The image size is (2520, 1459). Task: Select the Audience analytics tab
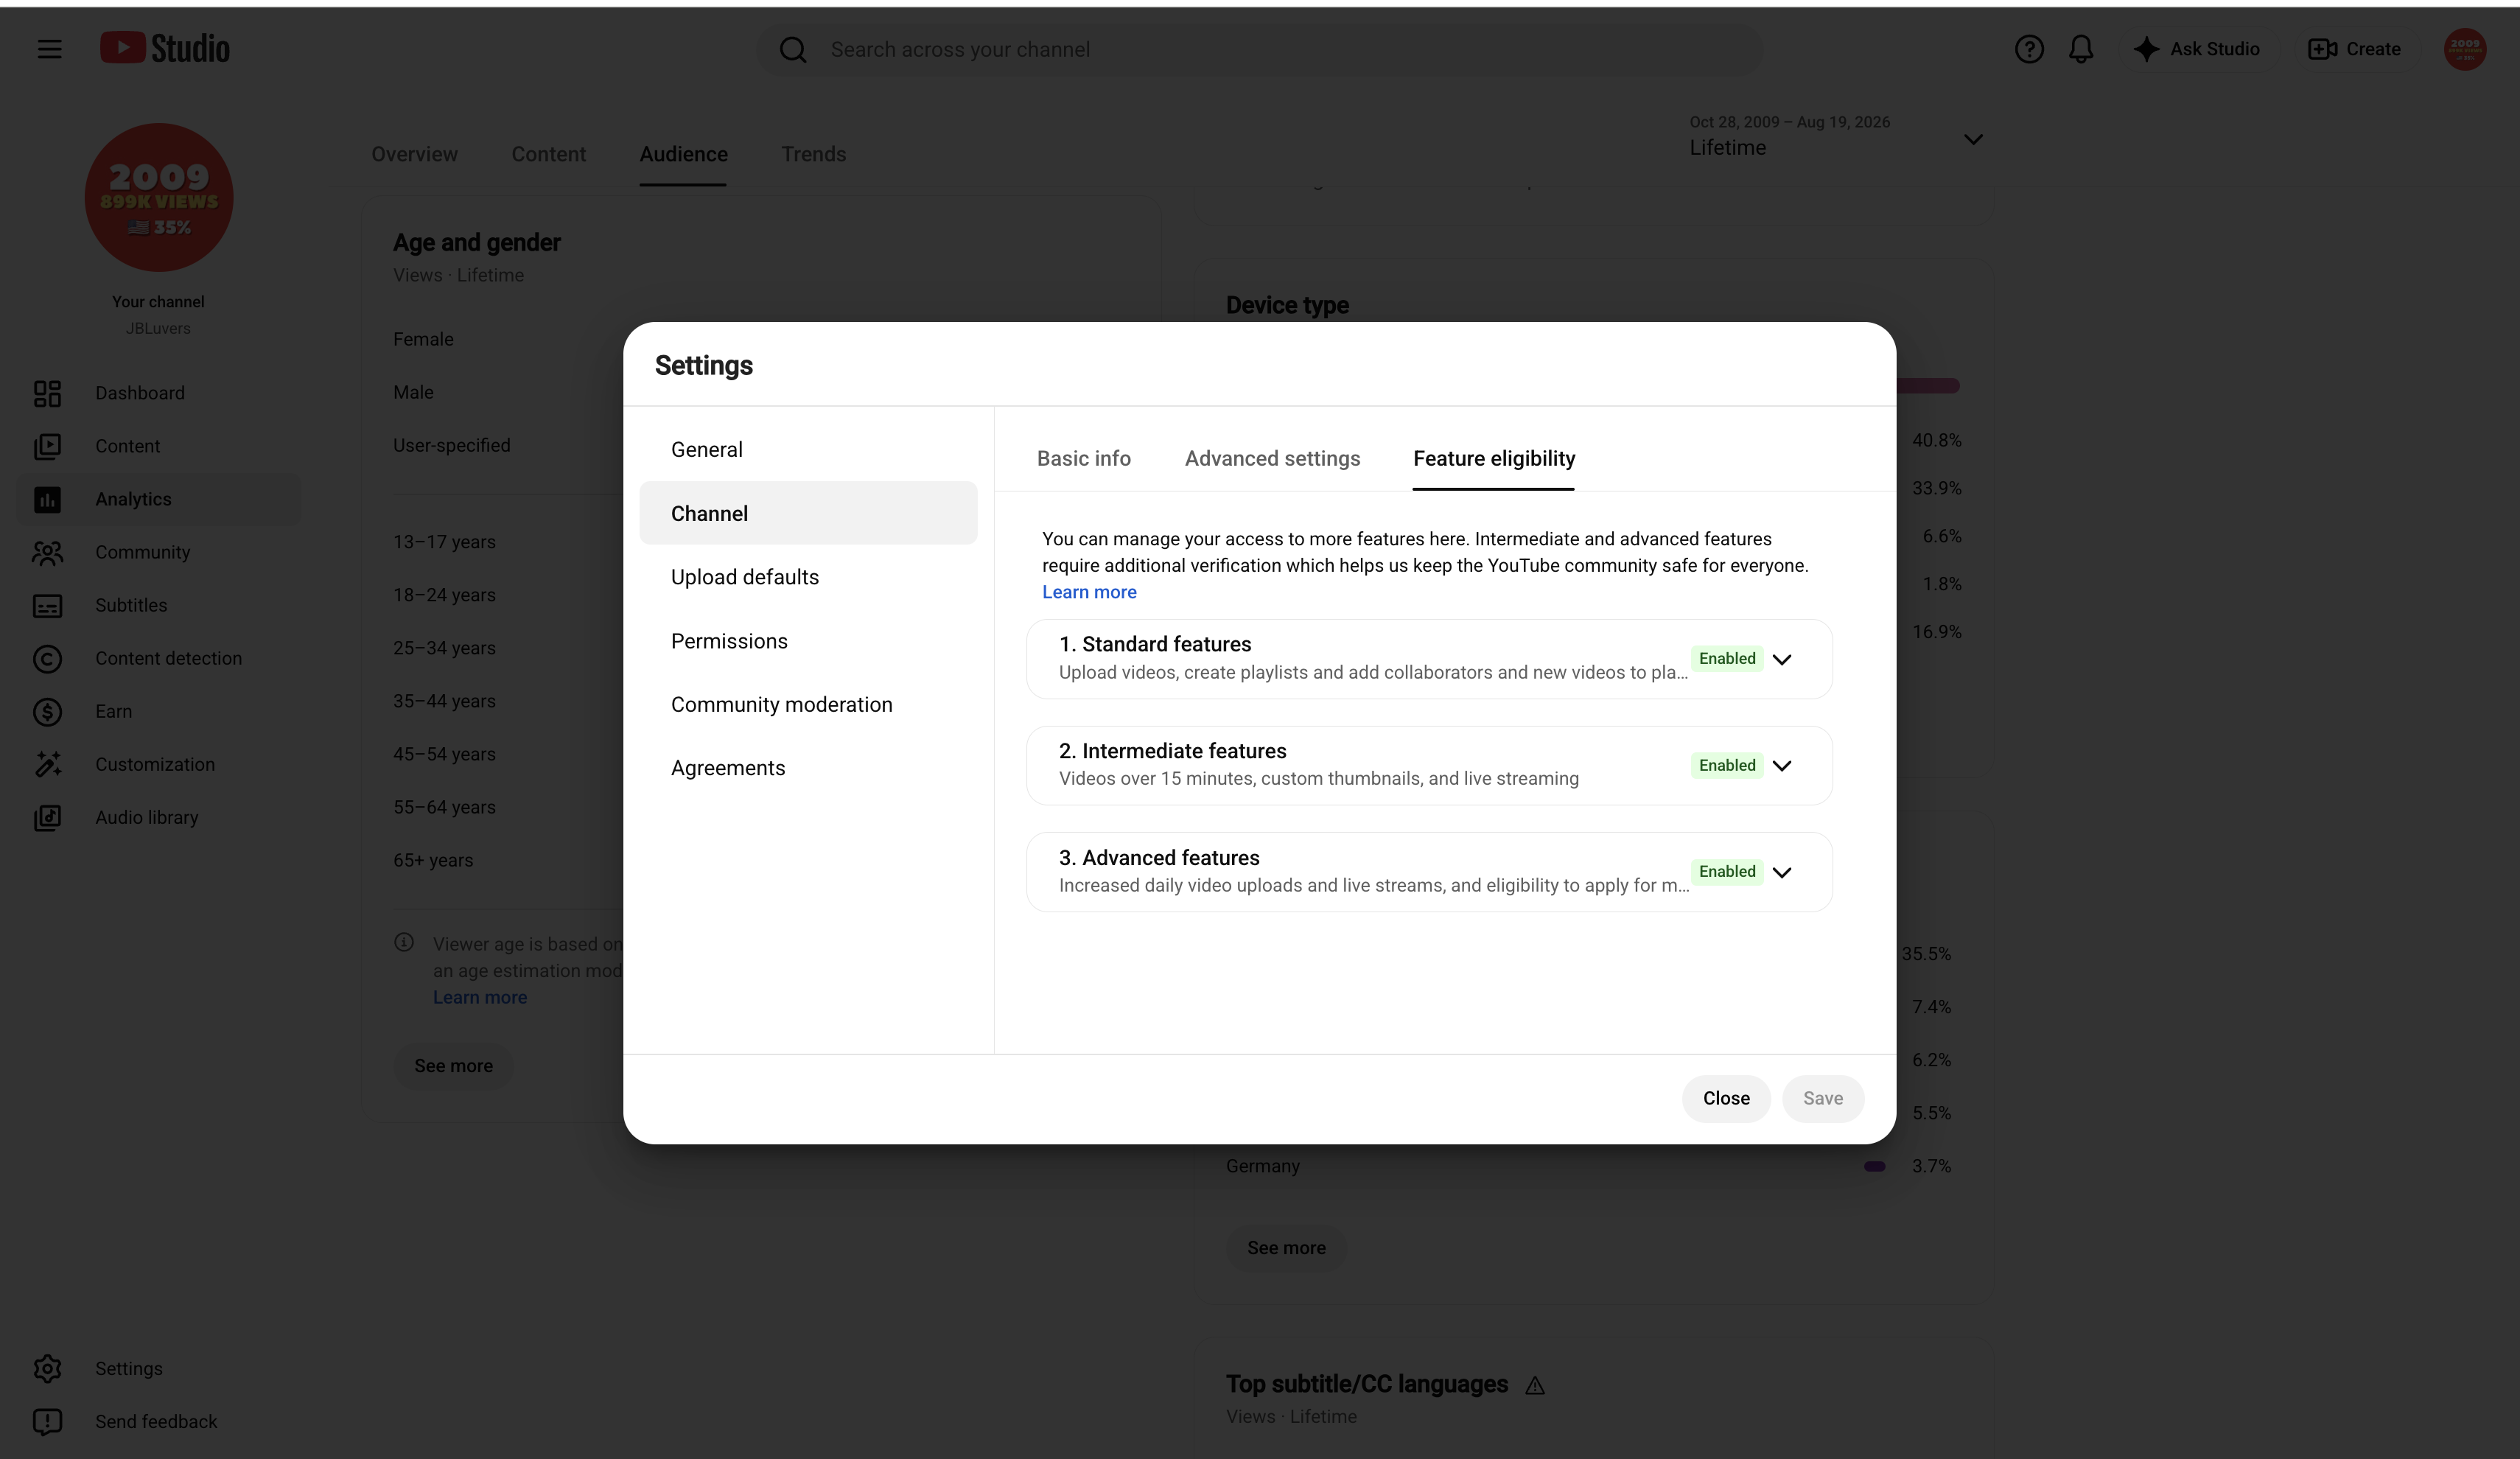pos(684,154)
